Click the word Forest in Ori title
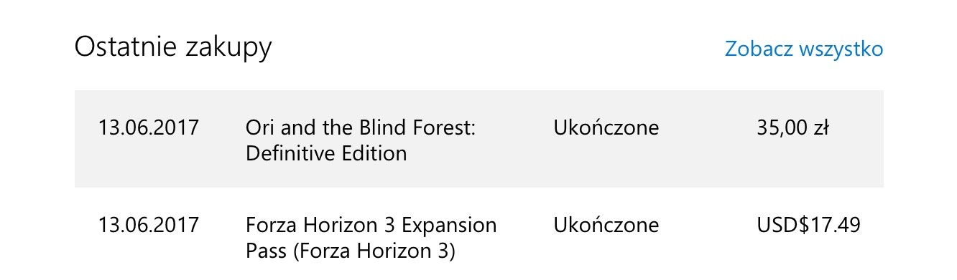The height and width of the screenshot is (280, 957). pos(445,128)
